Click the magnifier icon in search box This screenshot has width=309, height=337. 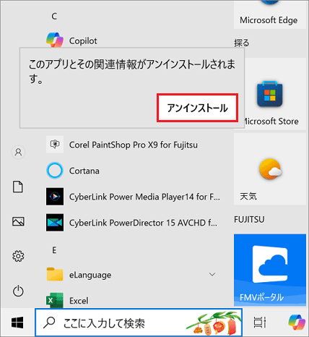[x=49, y=323]
